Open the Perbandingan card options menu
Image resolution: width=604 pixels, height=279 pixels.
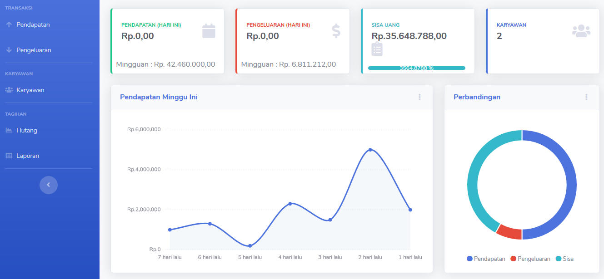click(586, 97)
